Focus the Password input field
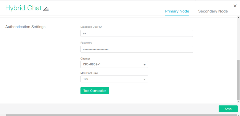This screenshot has width=240, height=116. tap(136, 49)
